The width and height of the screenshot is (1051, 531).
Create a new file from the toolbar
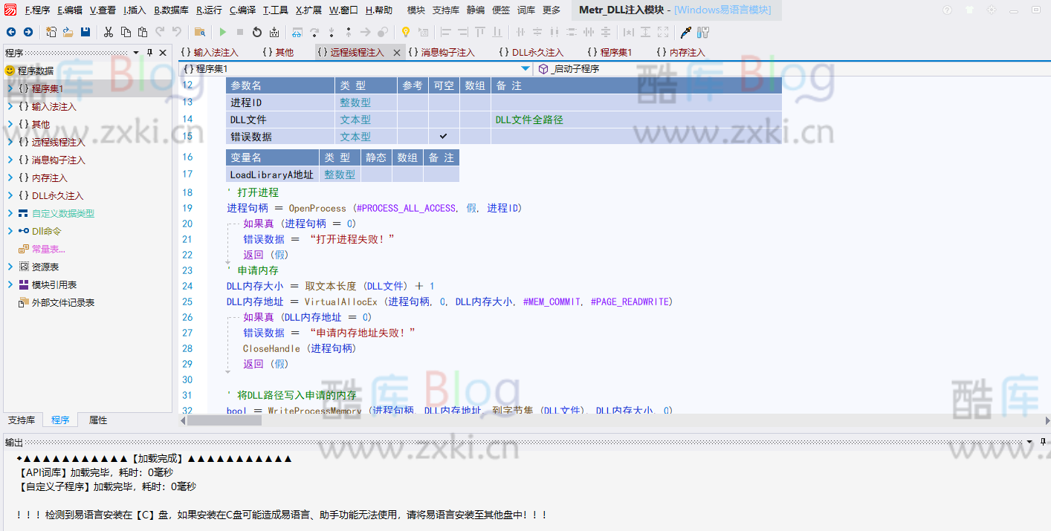pyautogui.click(x=50, y=32)
